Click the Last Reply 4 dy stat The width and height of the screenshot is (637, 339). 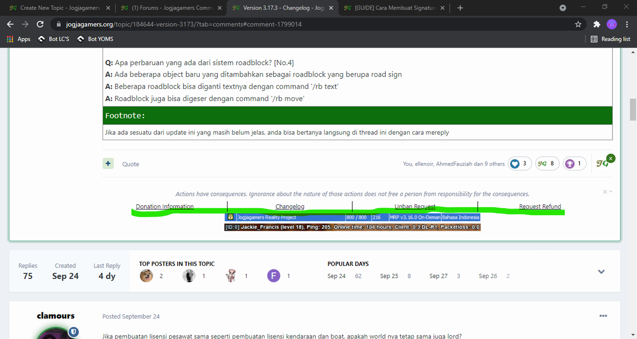[x=107, y=271]
